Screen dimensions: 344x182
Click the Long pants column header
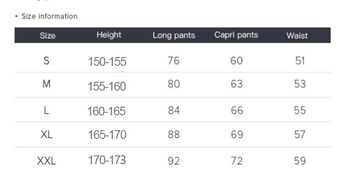click(174, 35)
